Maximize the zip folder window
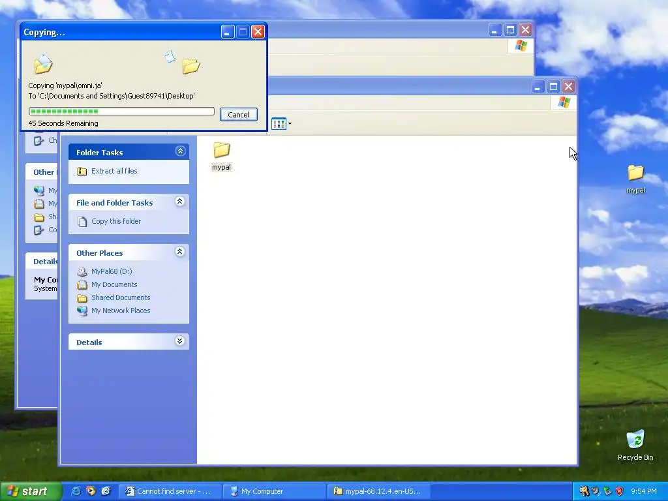 click(553, 87)
